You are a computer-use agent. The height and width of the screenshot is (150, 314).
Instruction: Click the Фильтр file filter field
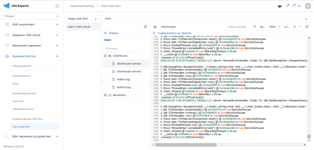pyautogui.click(x=122, y=49)
